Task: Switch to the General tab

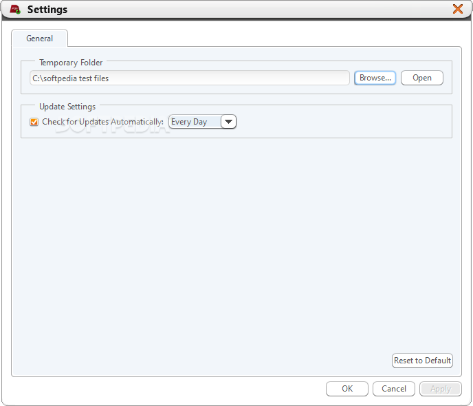Action: coord(39,39)
